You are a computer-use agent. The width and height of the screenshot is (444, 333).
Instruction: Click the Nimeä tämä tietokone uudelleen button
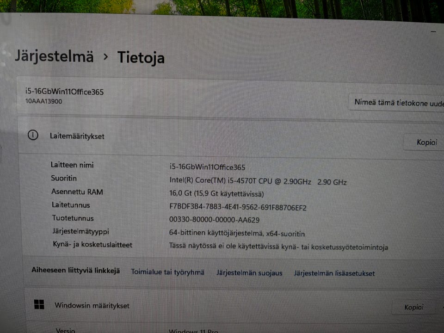(x=396, y=103)
